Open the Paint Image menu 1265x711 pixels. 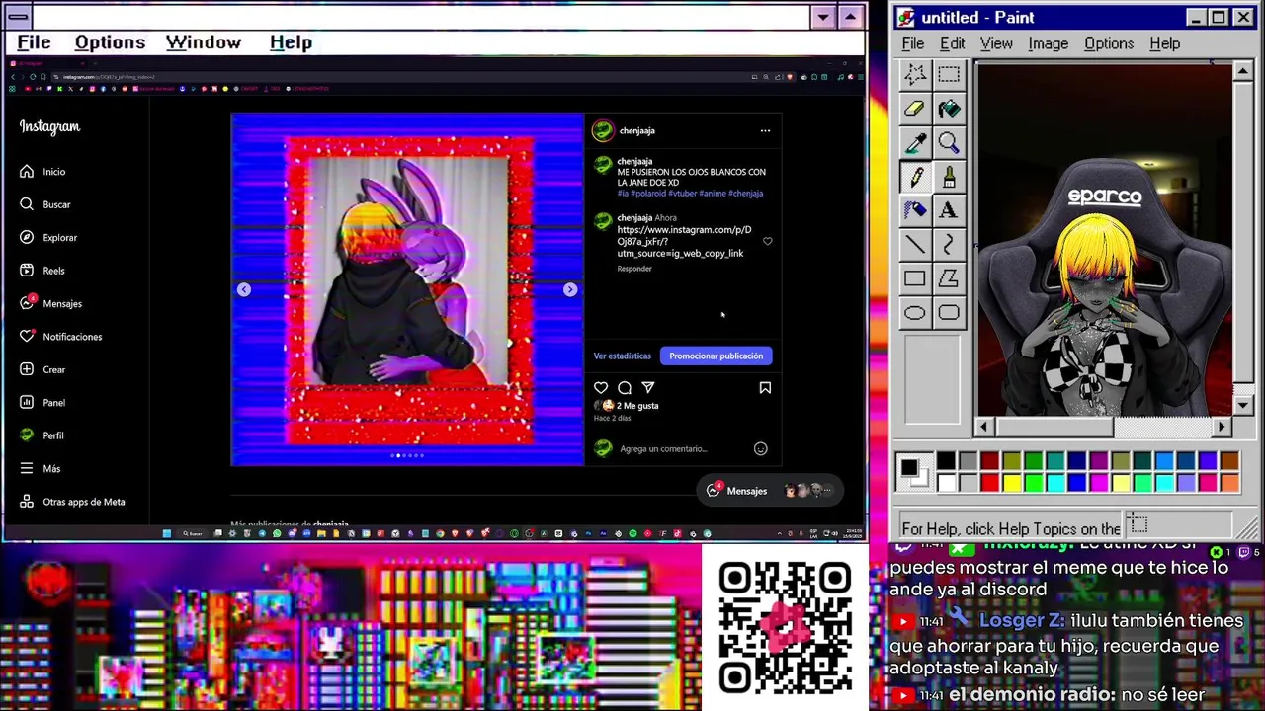(x=1048, y=43)
